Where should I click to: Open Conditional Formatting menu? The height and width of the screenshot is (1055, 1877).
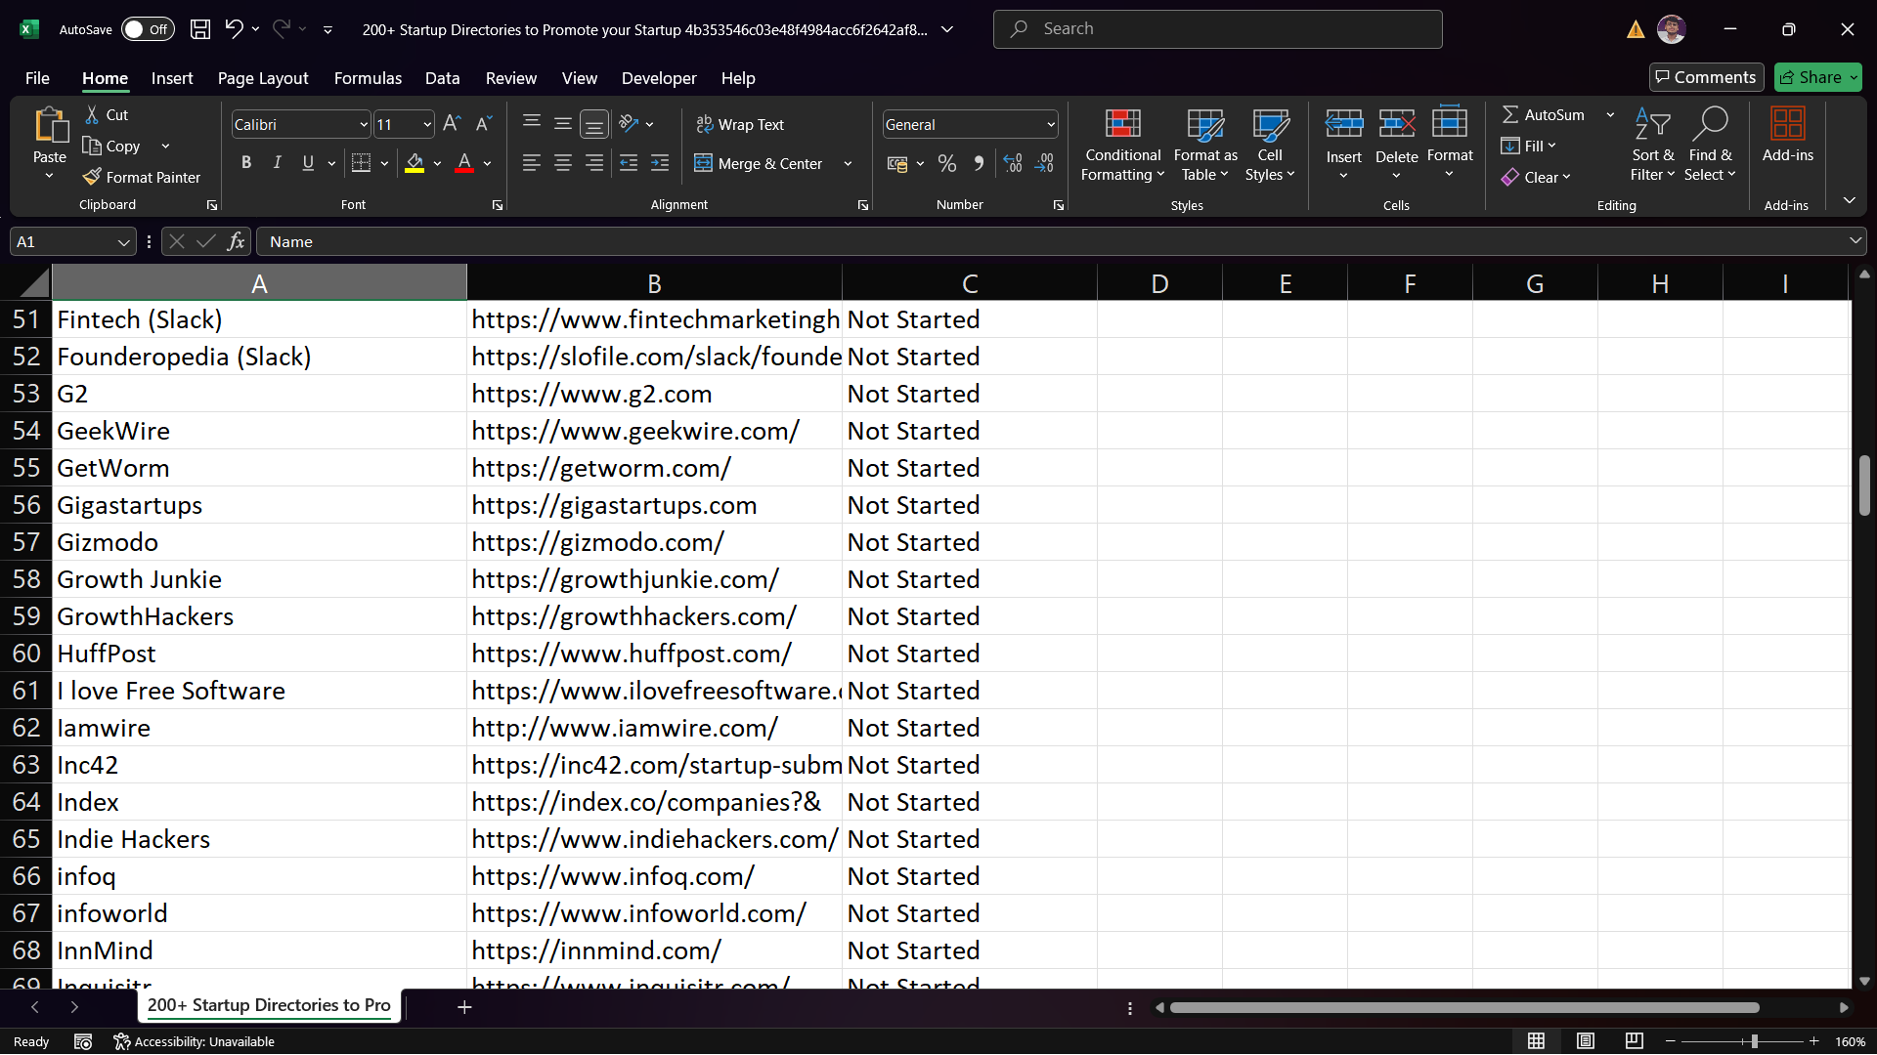pyautogui.click(x=1123, y=145)
